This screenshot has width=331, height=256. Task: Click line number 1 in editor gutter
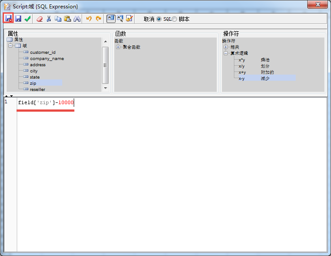[x=6, y=102]
